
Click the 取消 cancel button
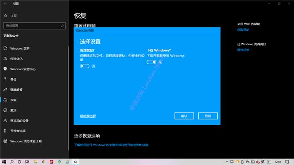[x=208, y=116]
